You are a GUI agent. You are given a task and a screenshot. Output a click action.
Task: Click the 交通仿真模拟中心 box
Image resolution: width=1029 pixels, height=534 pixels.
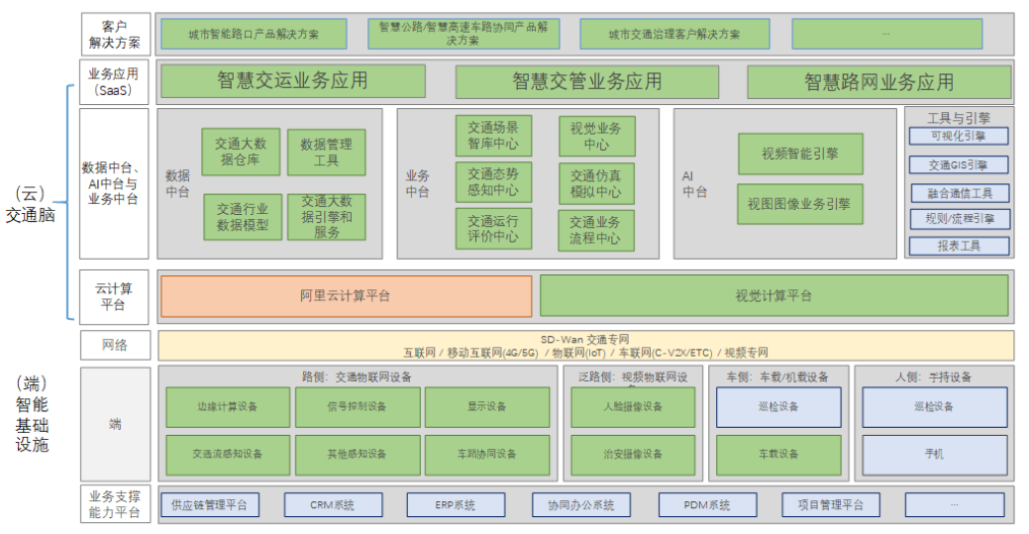click(x=596, y=182)
